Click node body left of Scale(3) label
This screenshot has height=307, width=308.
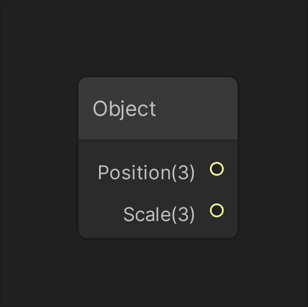(100, 214)
